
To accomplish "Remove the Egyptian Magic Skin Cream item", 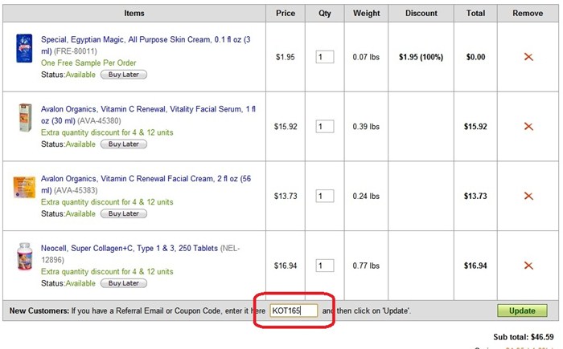I will [528, 57].
